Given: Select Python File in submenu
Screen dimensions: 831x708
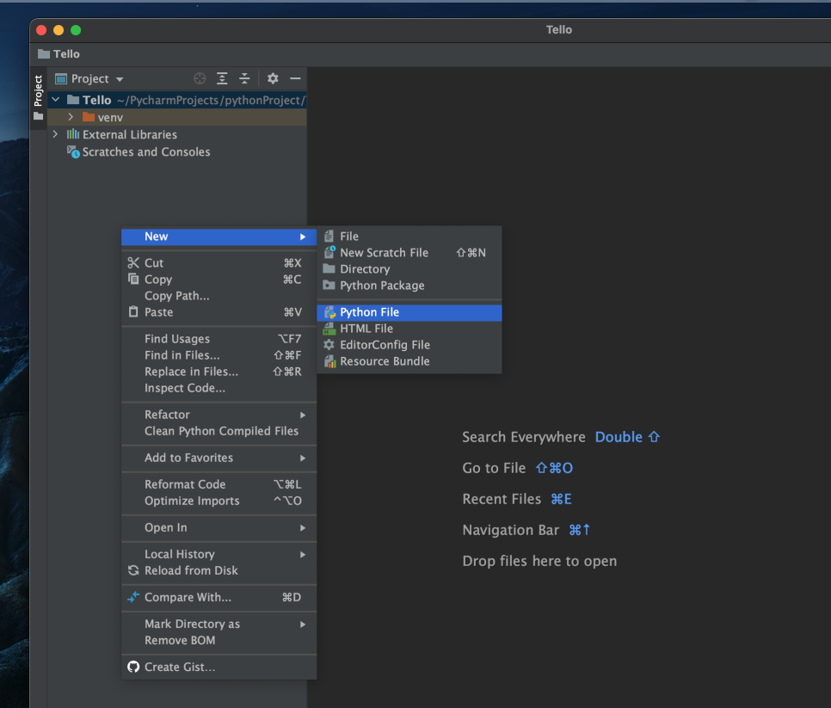Looking at the screenshot, I should pyautogui.click(x=409, y=312).
